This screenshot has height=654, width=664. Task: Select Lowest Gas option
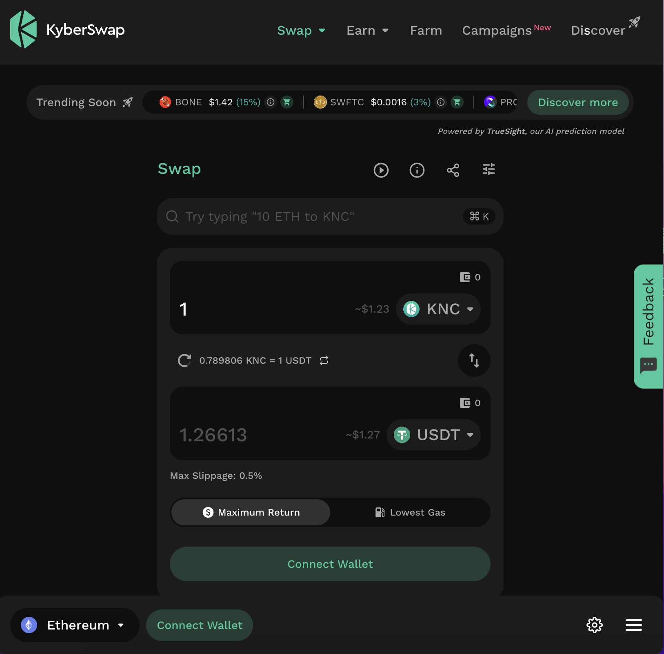410,512
